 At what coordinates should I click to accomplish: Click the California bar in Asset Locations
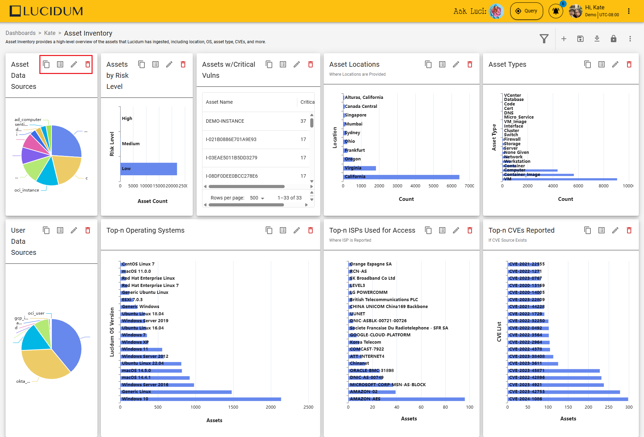pos(401,177)
